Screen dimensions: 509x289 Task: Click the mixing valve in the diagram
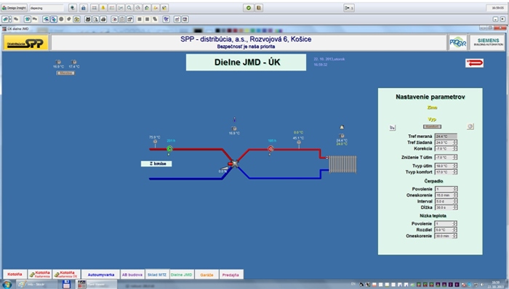(x=233, y=164)
